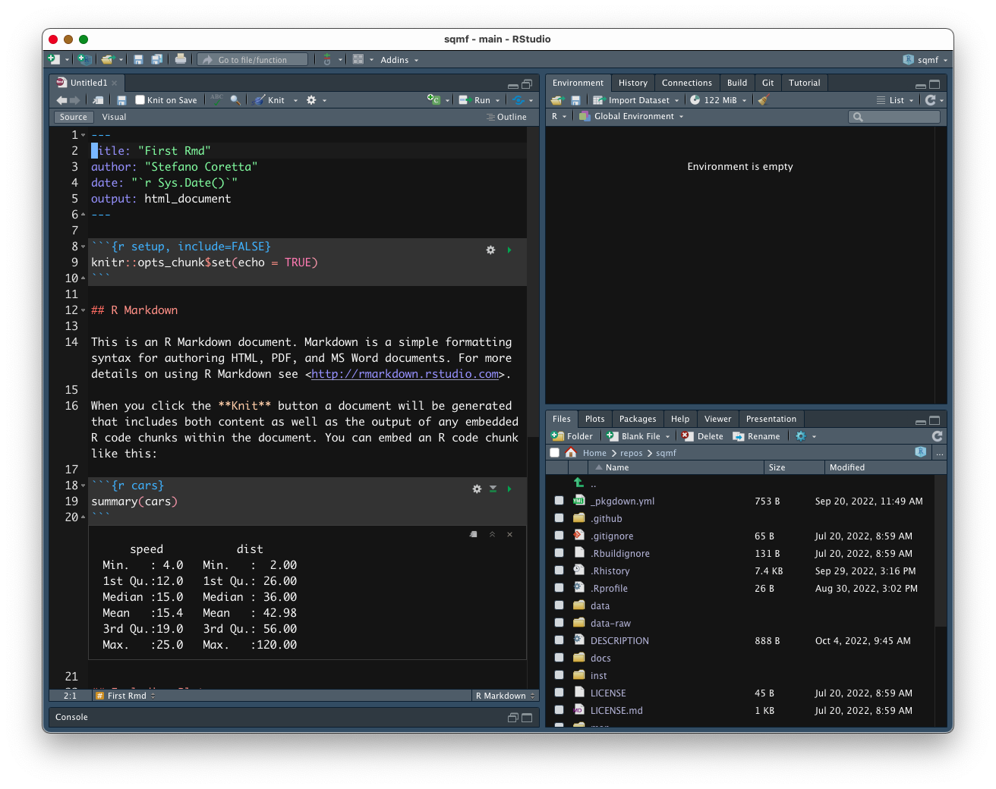996x789 pixels.
Task: Open Import Dataset dropdown
Action: (x=635, y=100)
